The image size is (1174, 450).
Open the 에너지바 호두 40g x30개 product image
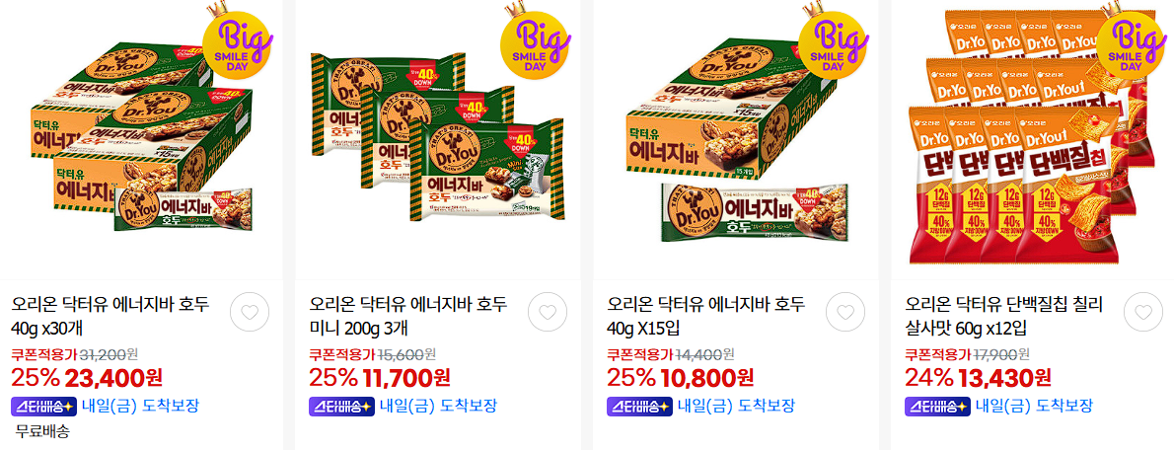[141, 140]
